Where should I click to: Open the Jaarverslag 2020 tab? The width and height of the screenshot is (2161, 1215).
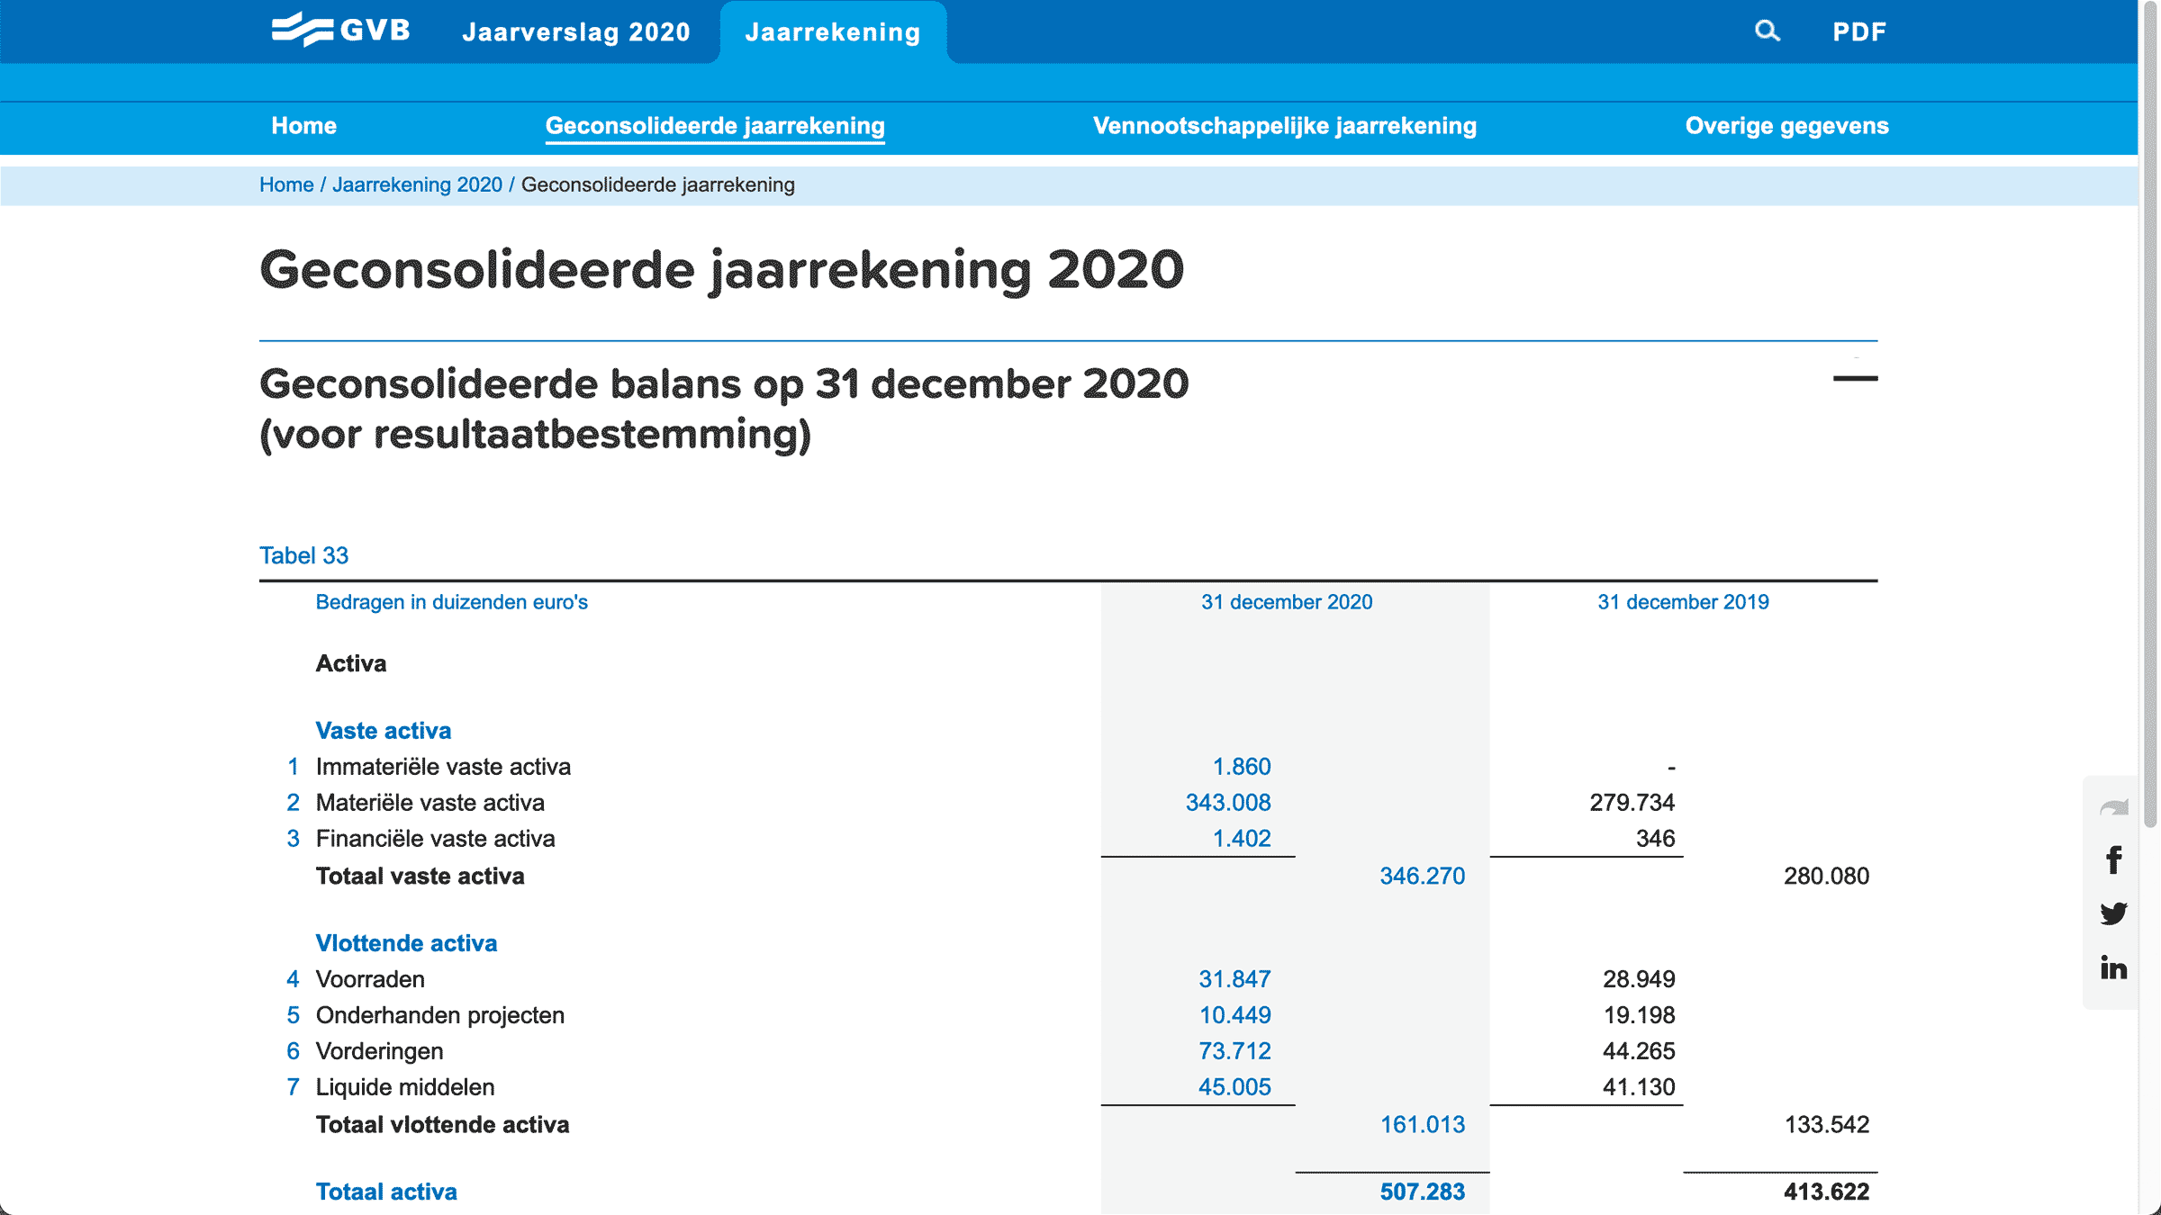click(576, 32)
